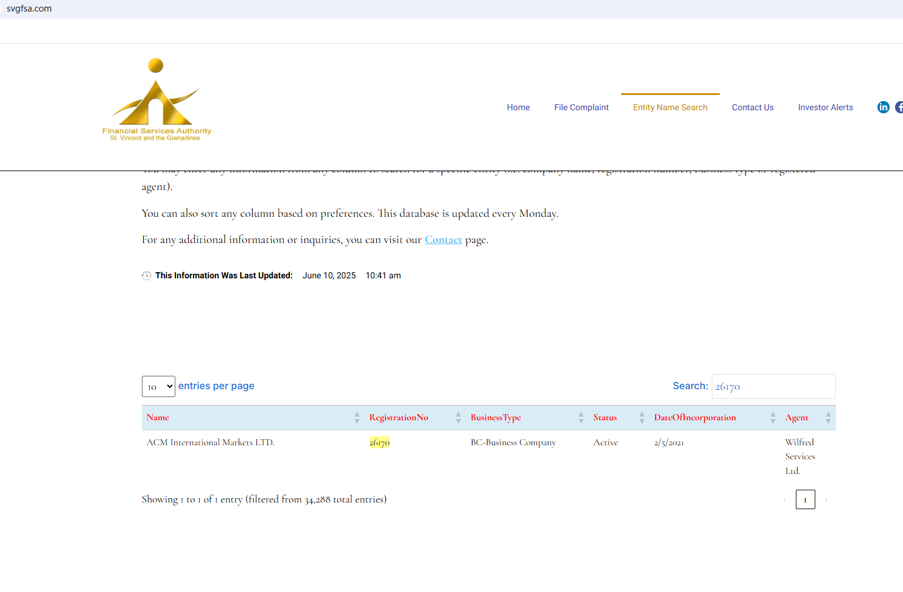Image resolution: width=903 pixels, height=592 pixels.
Task: Select the ACM International Markets LTD. cell
Action: point(211,443)
